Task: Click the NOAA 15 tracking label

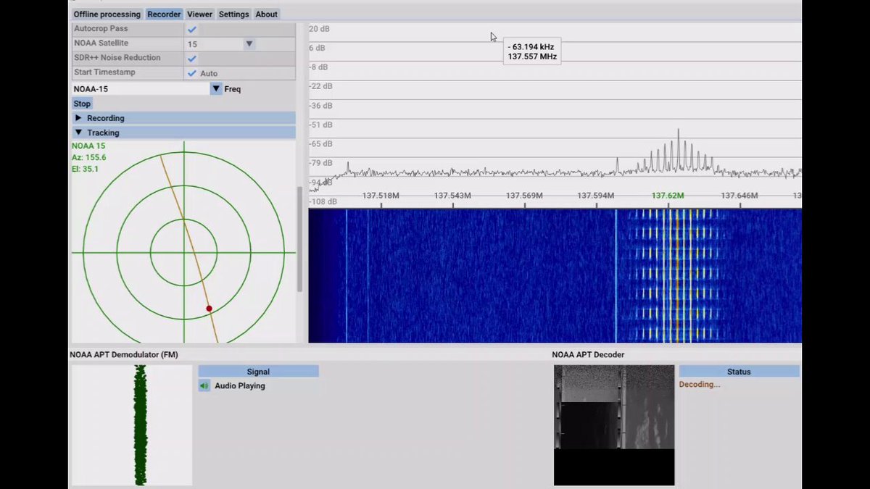Action: 88,146
